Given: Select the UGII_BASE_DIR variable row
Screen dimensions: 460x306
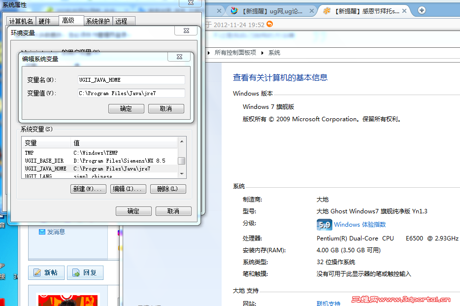Looking at the screenshot, I should 100,161.
